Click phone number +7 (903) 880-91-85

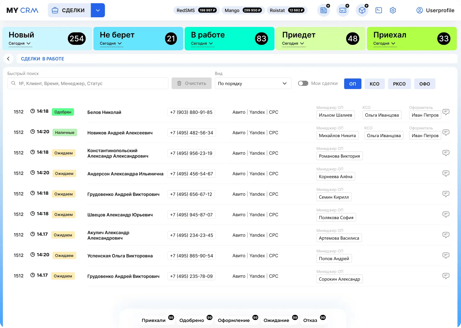pyautogui.click(x=191, y=112)
